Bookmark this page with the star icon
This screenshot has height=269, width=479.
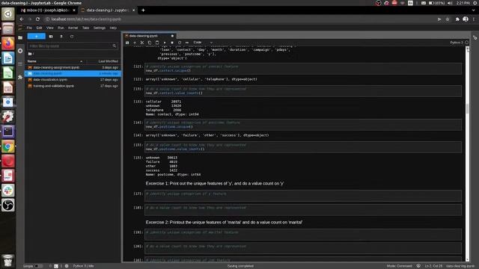coord(448,19)
